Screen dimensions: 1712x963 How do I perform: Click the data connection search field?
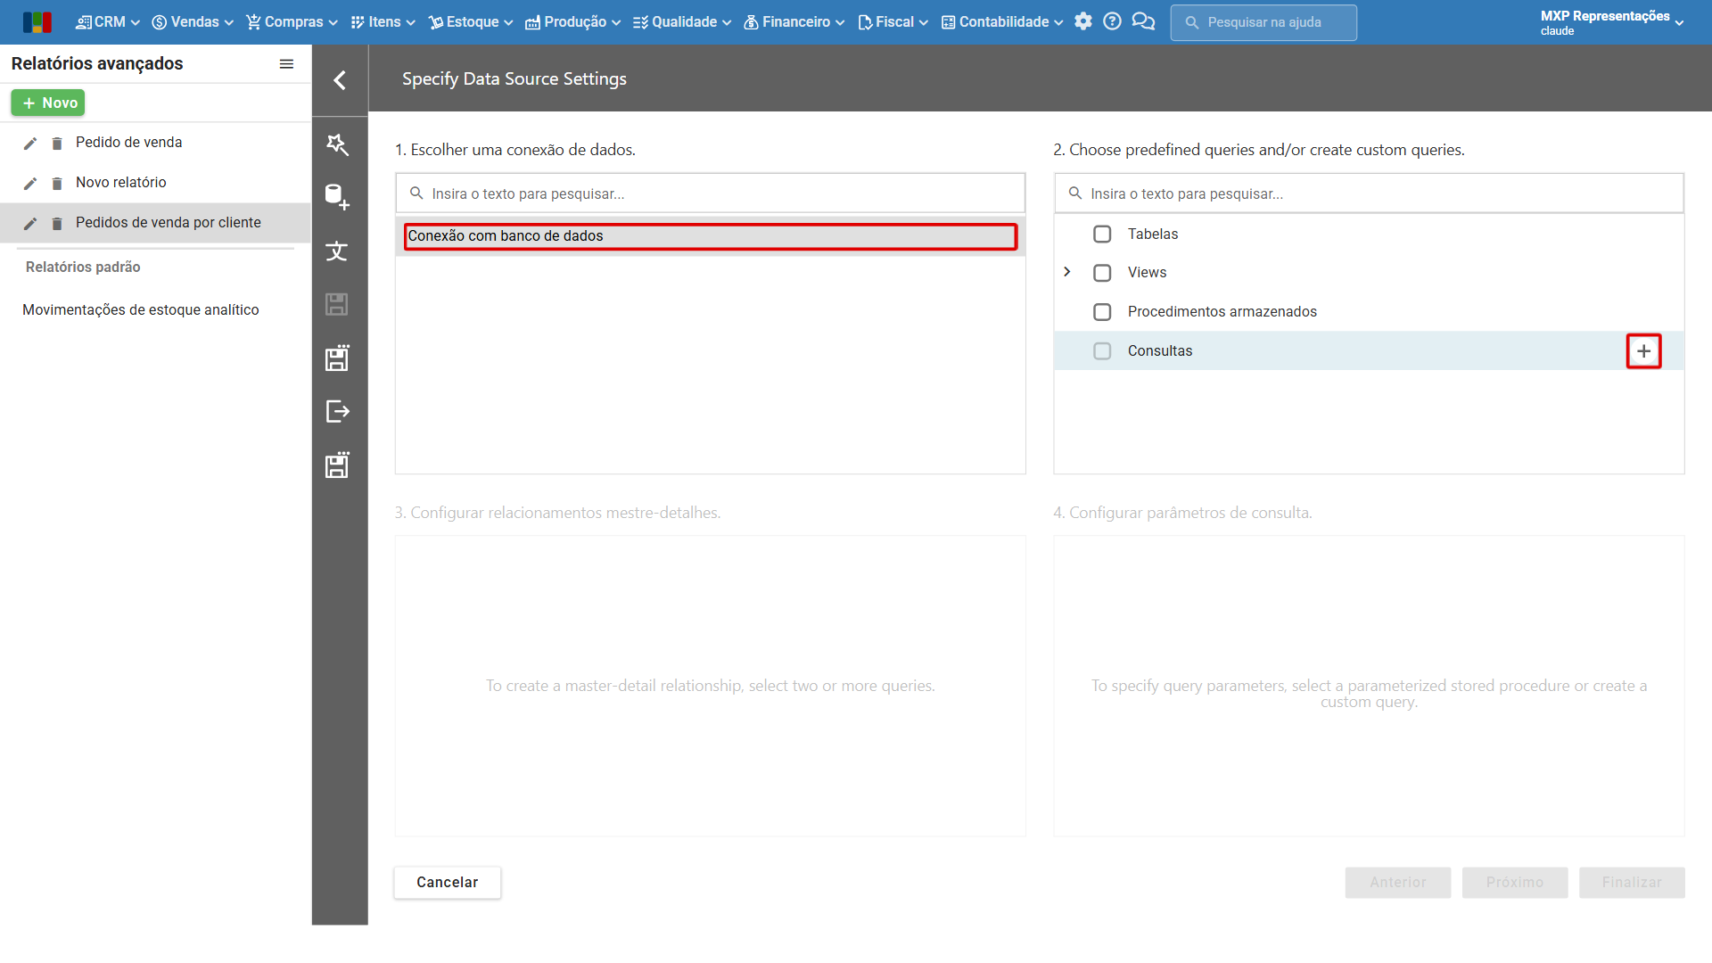[711, 193]
